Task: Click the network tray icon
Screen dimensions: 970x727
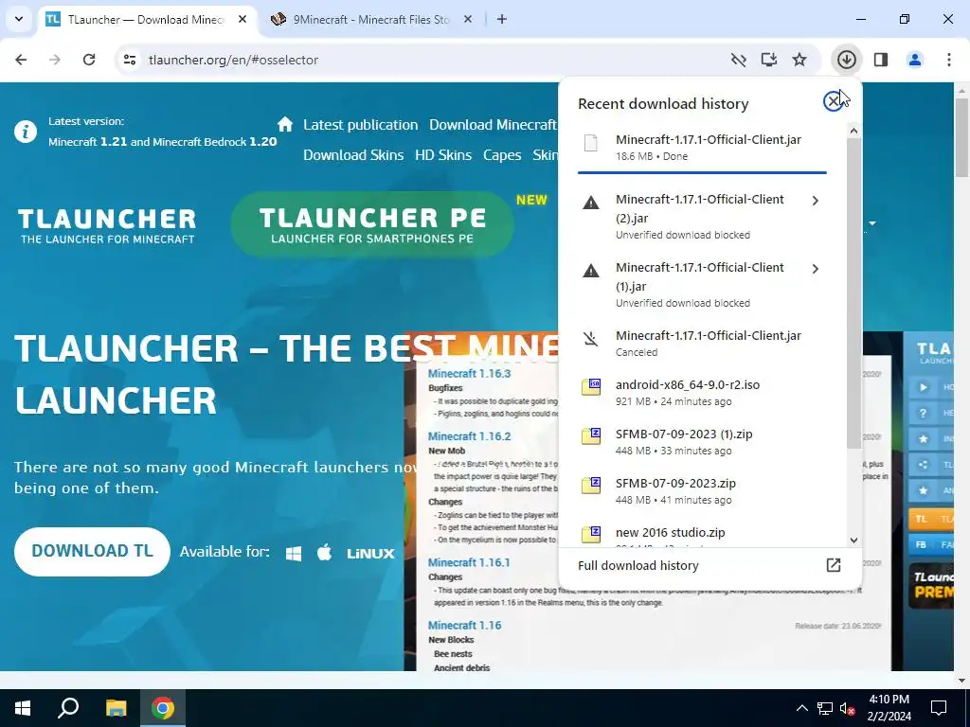Action: [x=825, y=708]
